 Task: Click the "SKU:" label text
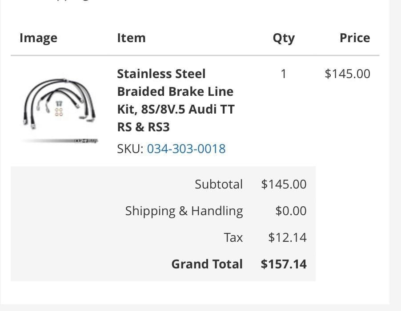coord(130,149)
